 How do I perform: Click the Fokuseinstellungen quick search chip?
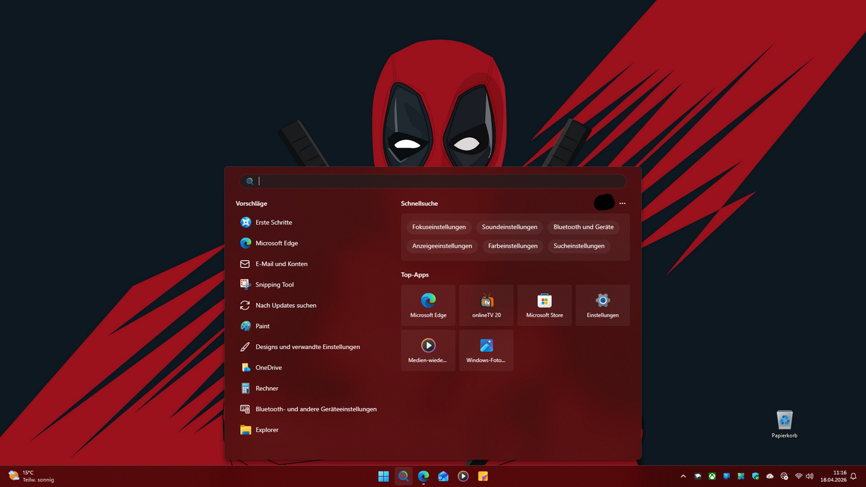point(439,227)
